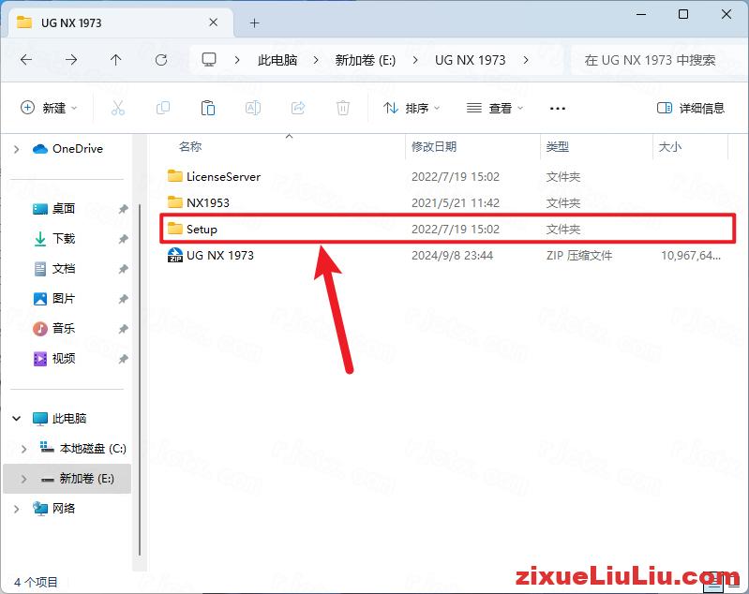Open the 排序 sort dropdown
The image size is (749, 594).
(x=412, y=109)
